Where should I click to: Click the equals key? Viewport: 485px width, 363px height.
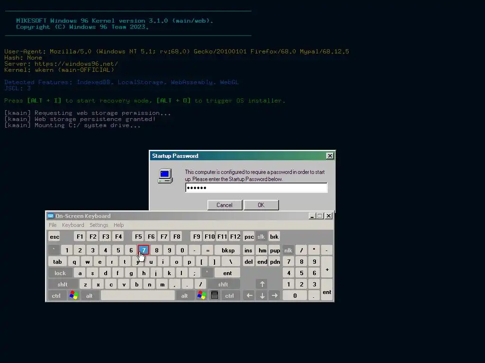click(207, 250)
